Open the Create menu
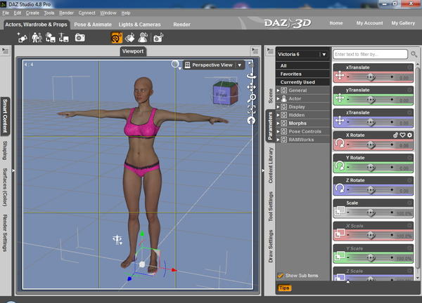 click(x=32, y=13)
